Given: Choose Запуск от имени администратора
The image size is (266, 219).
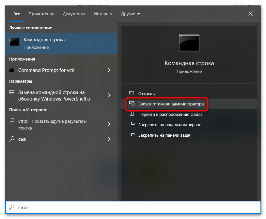Looking at the screenshot, I should [189, 104].
